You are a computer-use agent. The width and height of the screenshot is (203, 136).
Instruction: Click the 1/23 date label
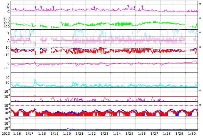tap(104, 134)
